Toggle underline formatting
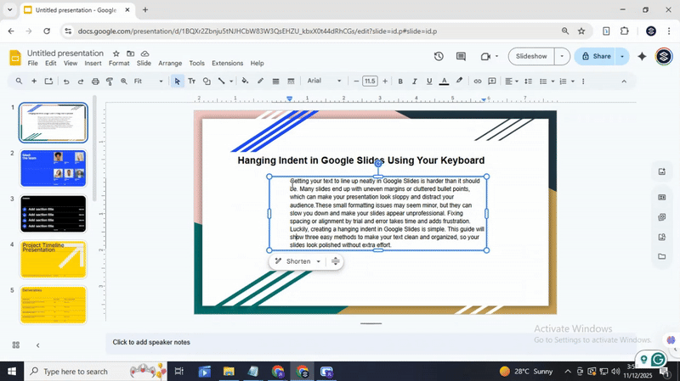Viewport: 680px width, 381px height. point(428,81)
